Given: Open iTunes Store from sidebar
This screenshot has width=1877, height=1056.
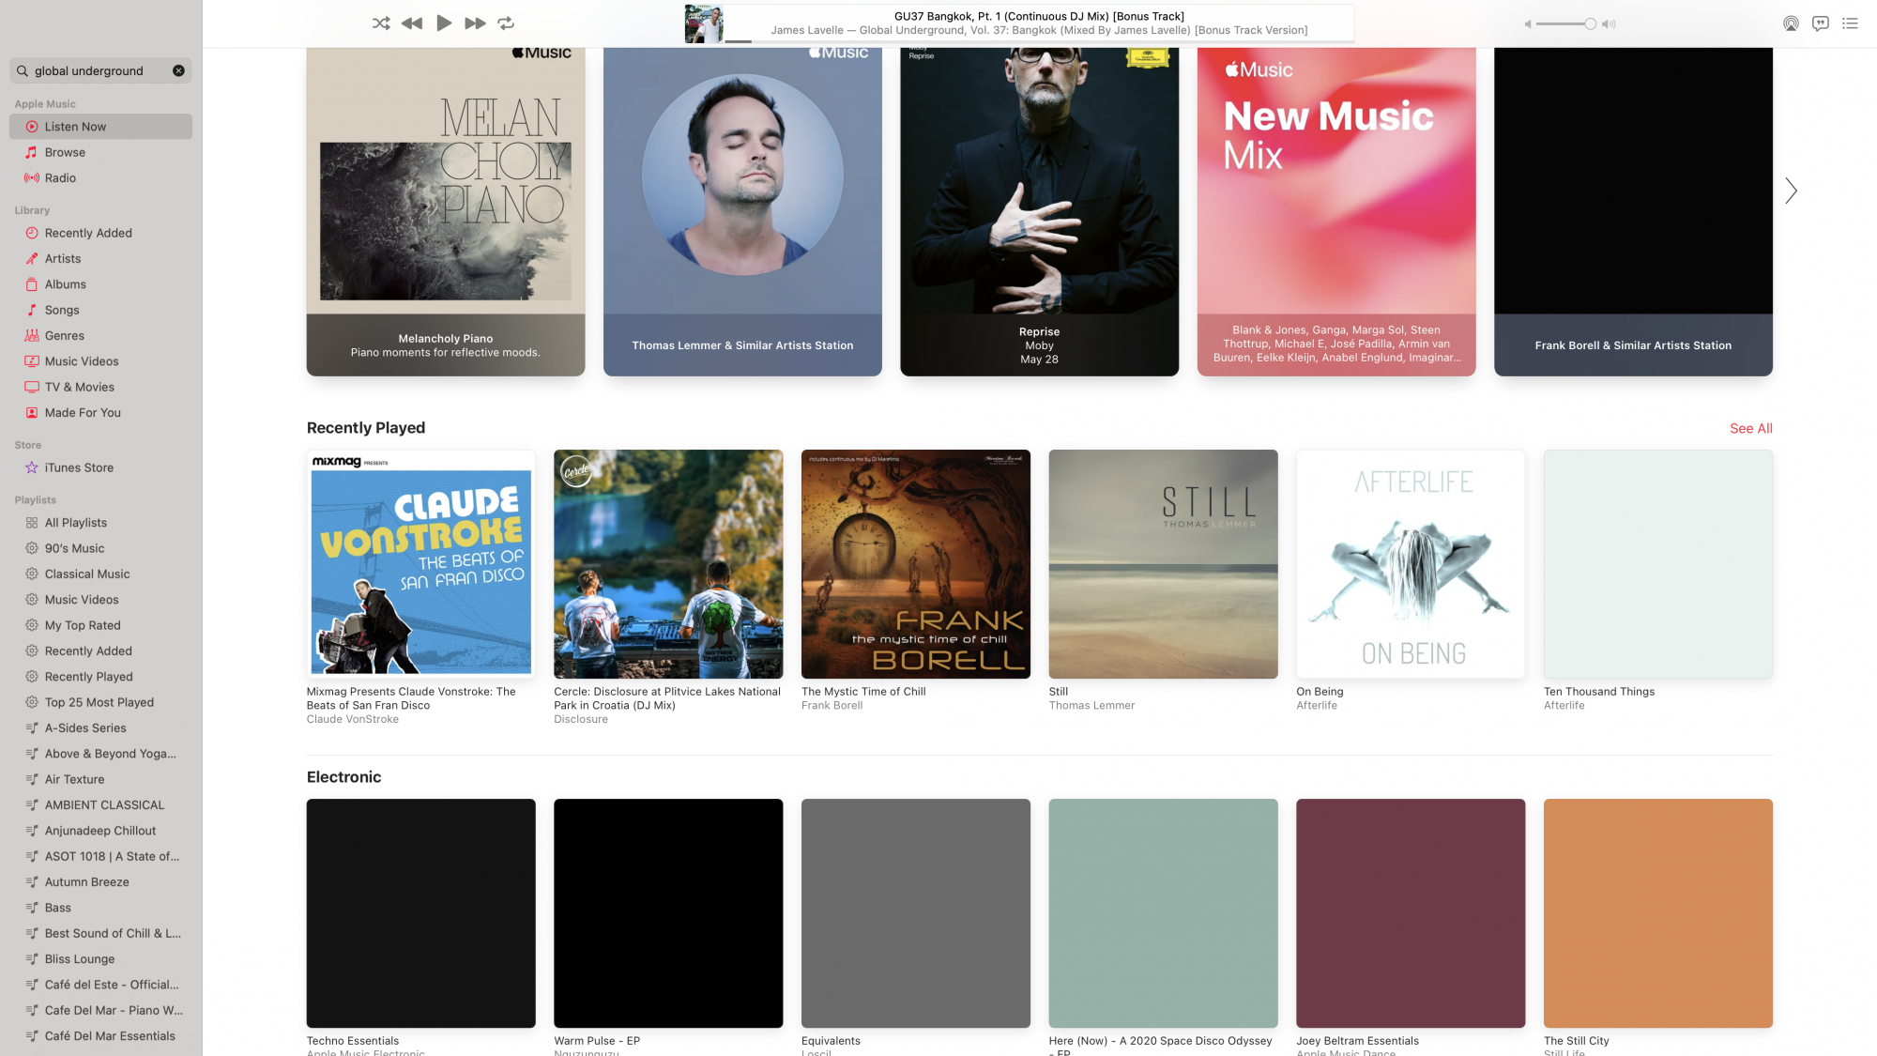Looking at the screenshot, I should [79, 468].
